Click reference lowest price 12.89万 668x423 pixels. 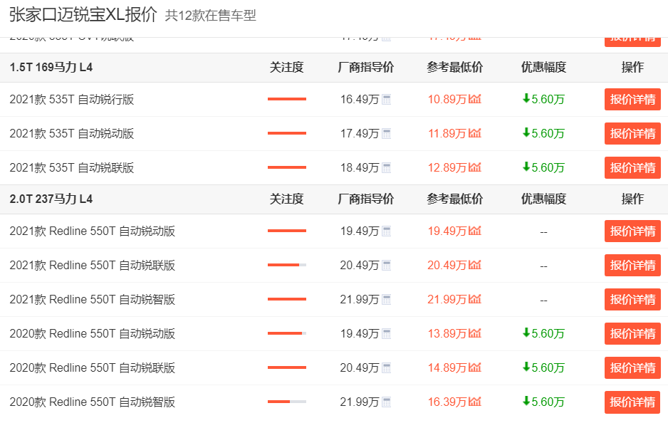click(447, 167)
